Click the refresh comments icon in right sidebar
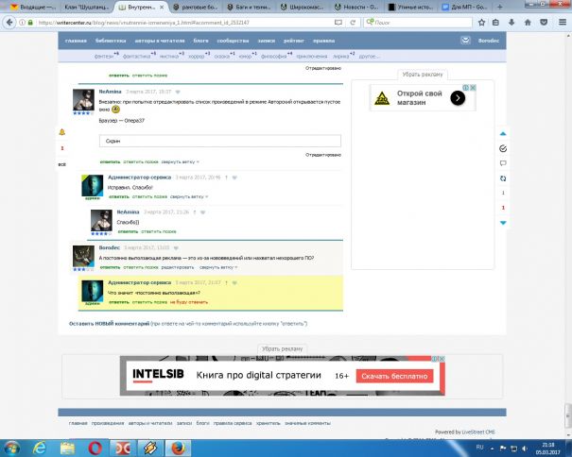The image size is (572, 457). 503,178
